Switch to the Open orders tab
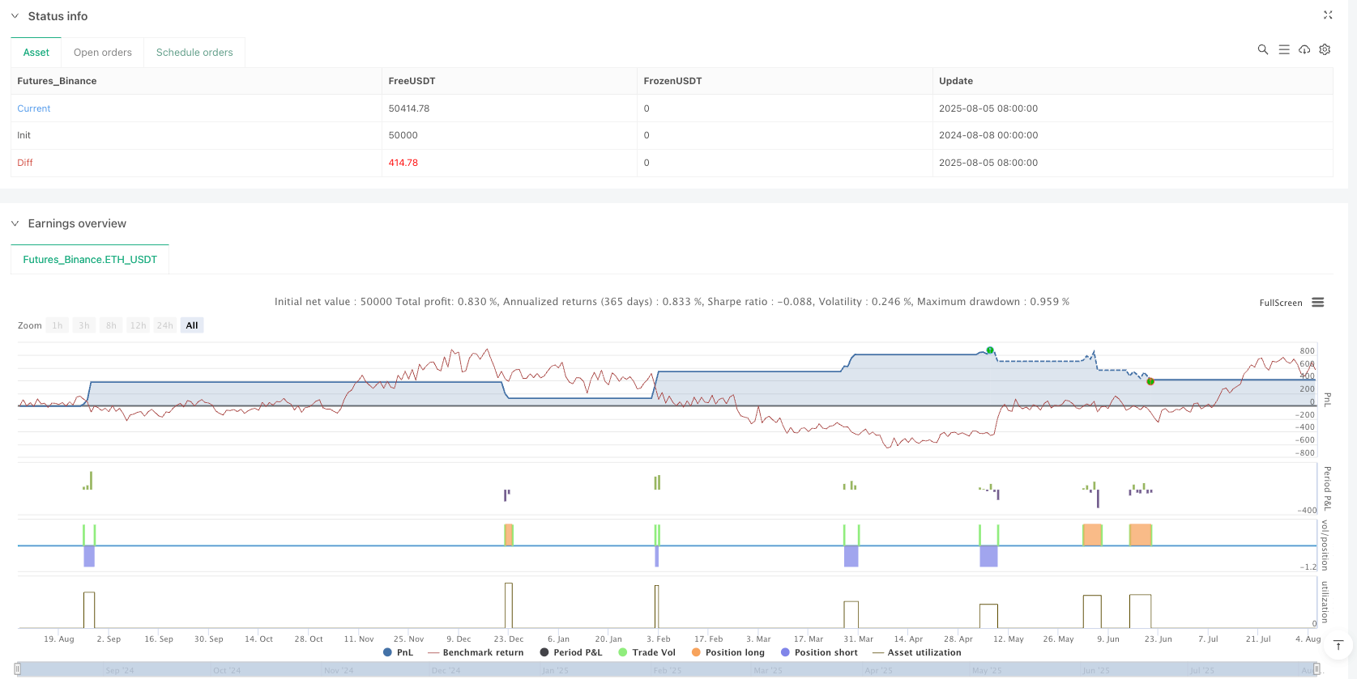 (x=102, y=53)
